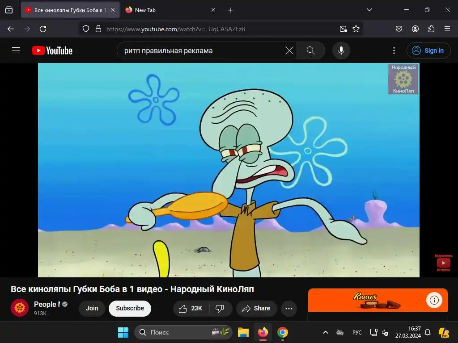Open Google Chrome from taskbar
The height and width of the screenshot is (343, 458).
coord(283,332)
